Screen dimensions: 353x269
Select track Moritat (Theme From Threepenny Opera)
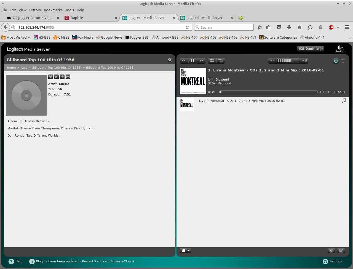pos(51,128)
